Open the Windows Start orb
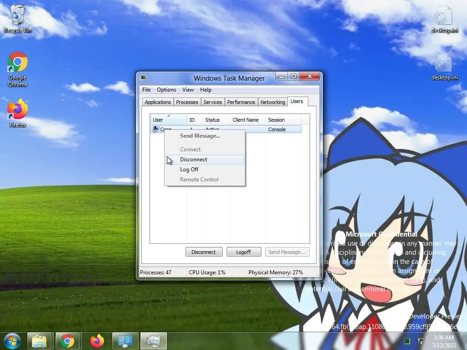 click(12, 341)
